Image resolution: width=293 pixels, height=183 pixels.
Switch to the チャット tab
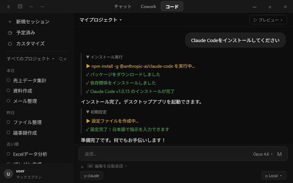[123, 7]
